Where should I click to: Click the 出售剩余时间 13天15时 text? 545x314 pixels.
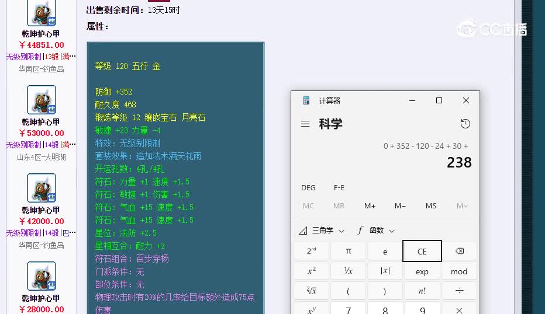(133, 11)
